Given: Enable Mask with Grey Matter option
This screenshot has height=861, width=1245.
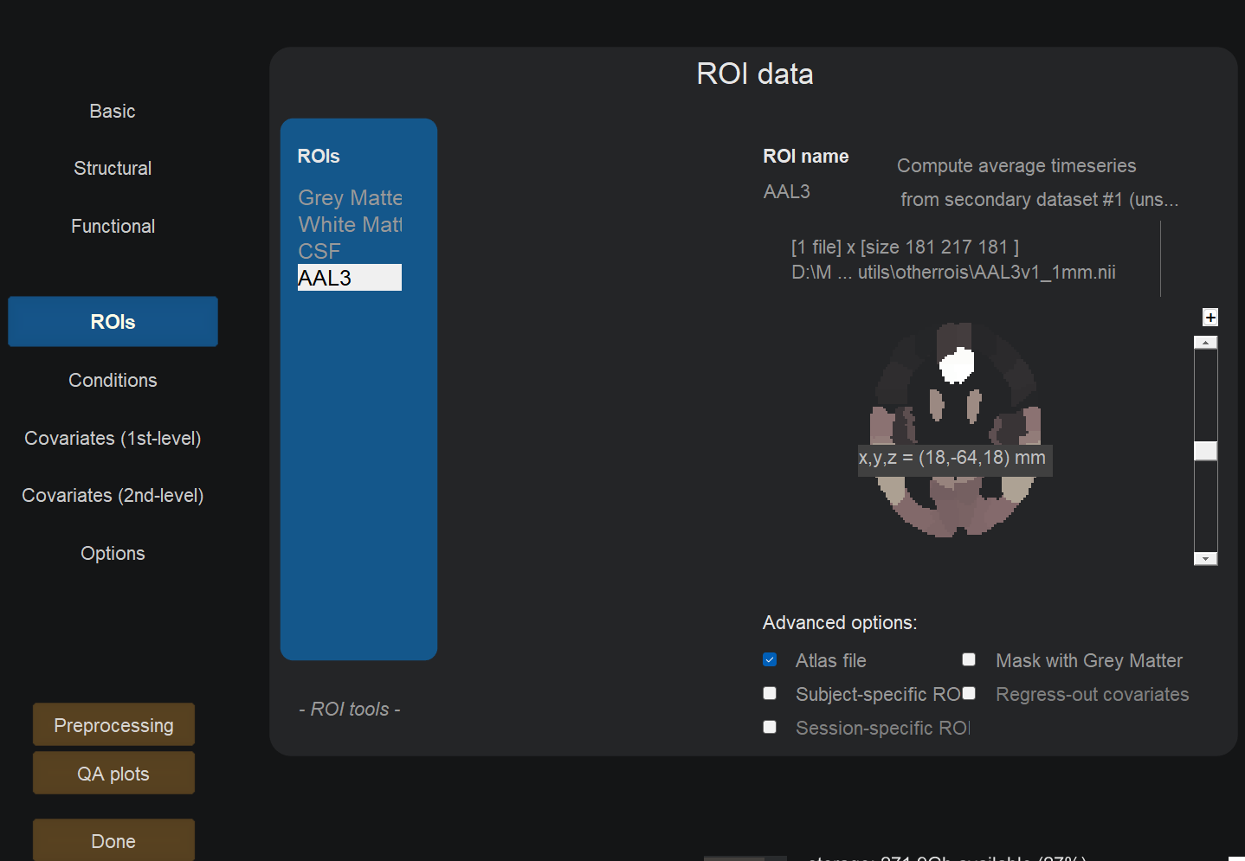Looking at the screenshot, I should [969, 660].
